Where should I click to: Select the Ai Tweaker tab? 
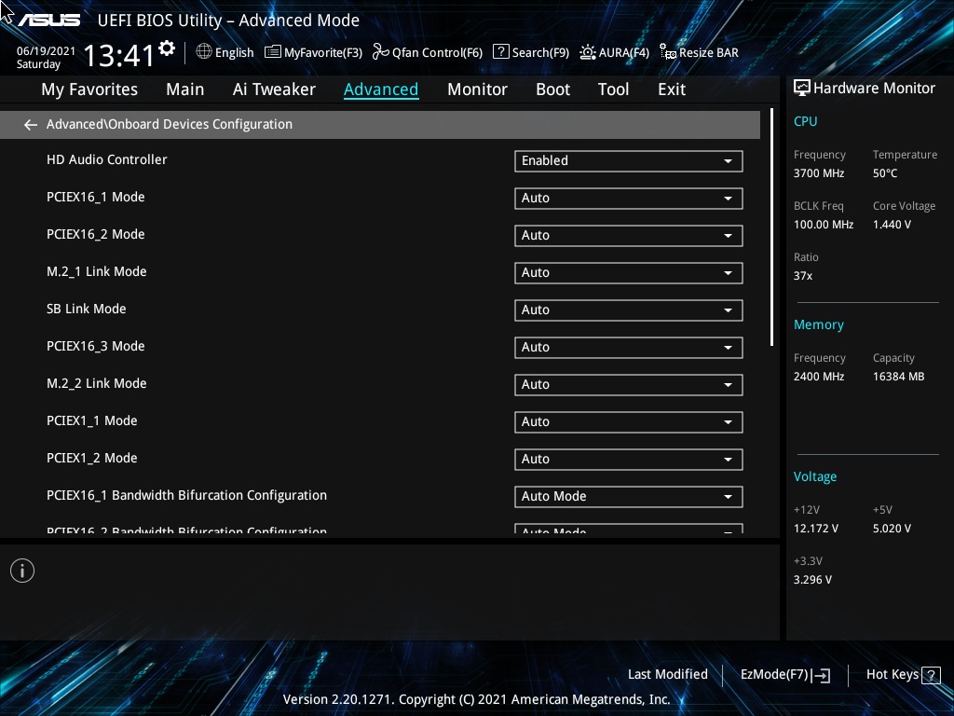click(x=274, y=89)
